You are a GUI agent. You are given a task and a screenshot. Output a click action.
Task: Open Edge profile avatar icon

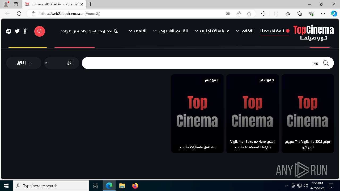point(6,4)
